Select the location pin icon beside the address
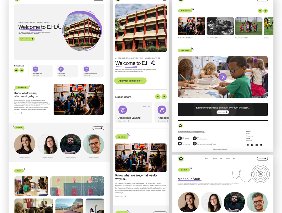This screenshot has width=282, height=213. (195, 144)
